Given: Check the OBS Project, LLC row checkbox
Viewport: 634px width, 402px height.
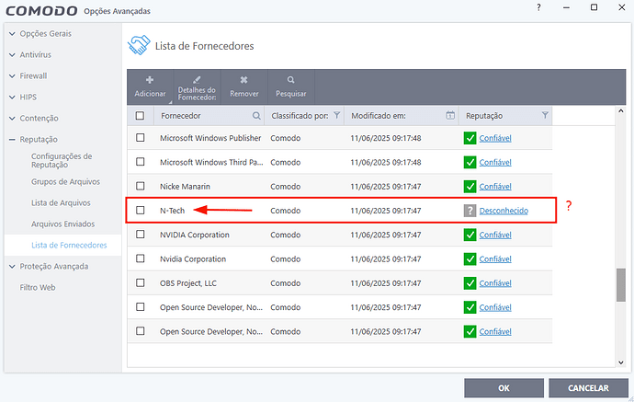Looking at the screenshot, I should [141, 283].
